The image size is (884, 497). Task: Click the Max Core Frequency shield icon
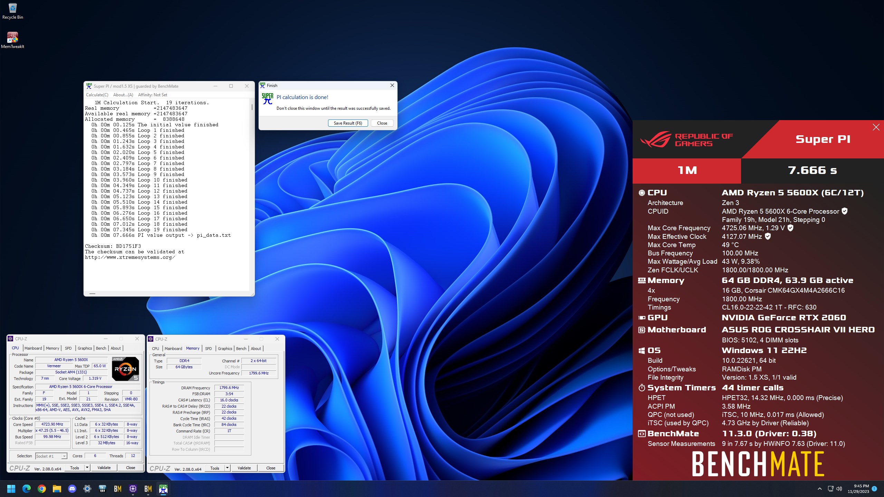click(790, 228)
